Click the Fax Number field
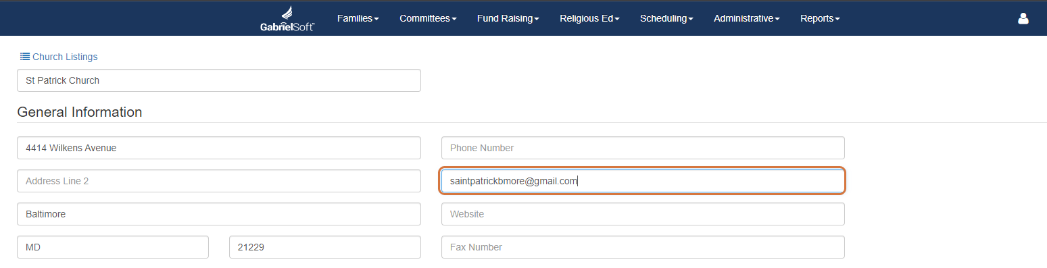This screenshot has height=268, width=1047. (643, 247)
